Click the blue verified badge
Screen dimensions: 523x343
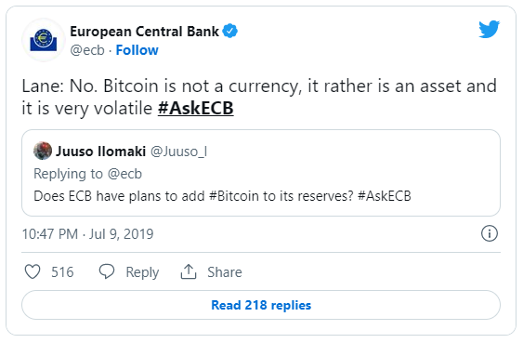tap(230, 31)
